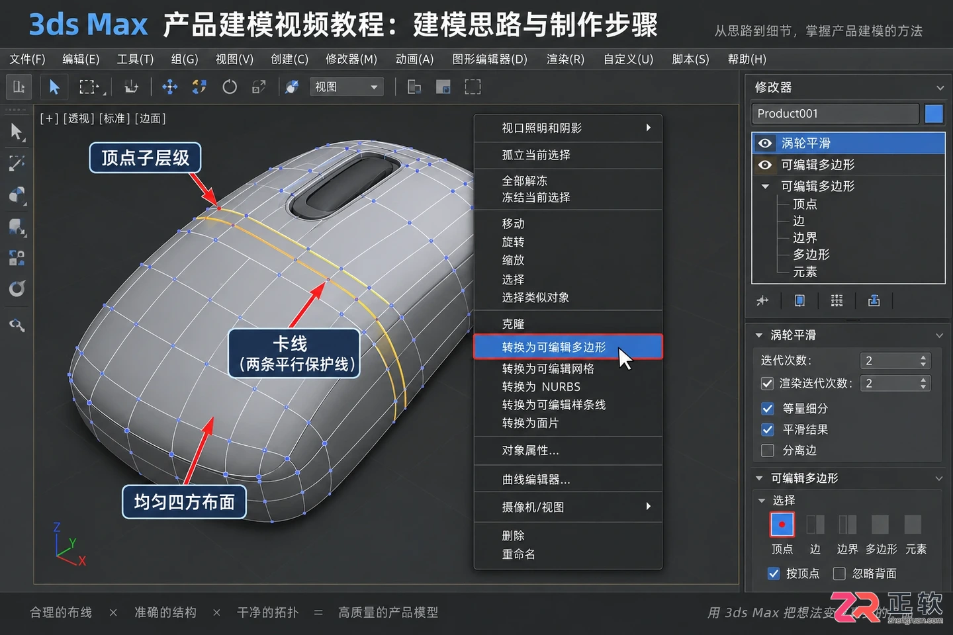This screenshot has height=635, width=953.
Task: Select the 多边形 polygon selection icon
Action: (x=880, y=525)
